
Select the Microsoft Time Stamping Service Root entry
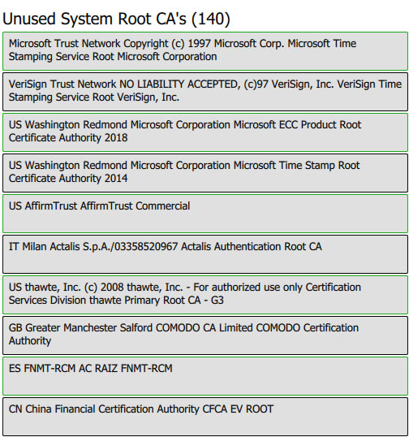coord(205,51)
